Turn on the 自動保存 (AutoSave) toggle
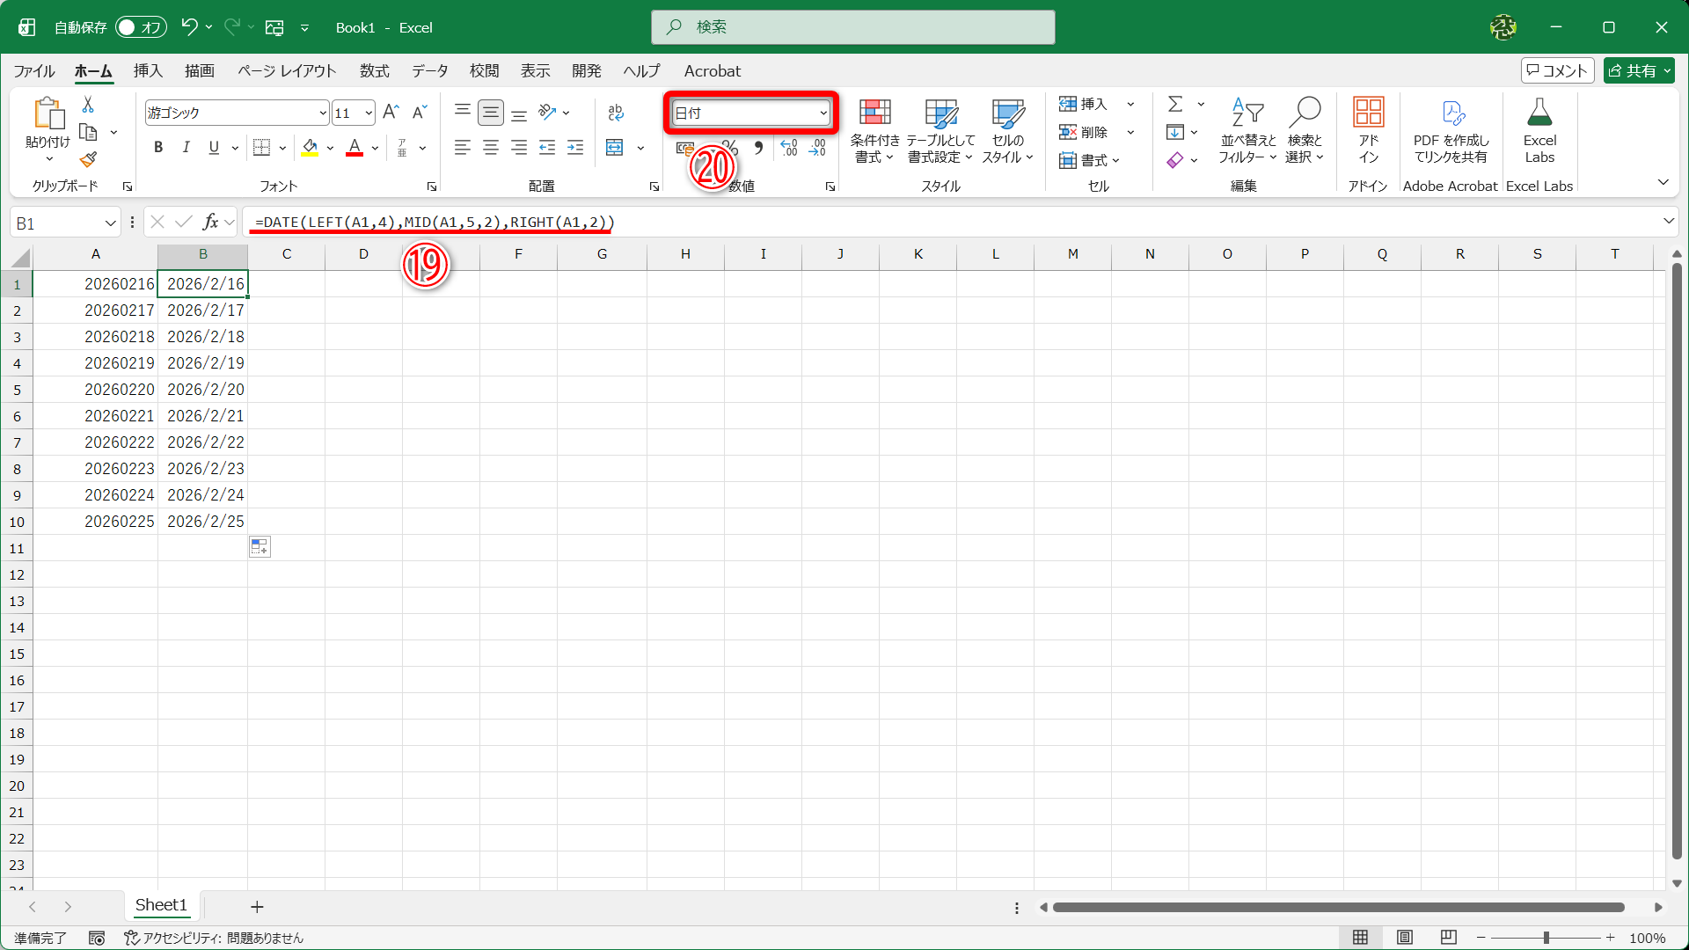 tap(141, 27)
